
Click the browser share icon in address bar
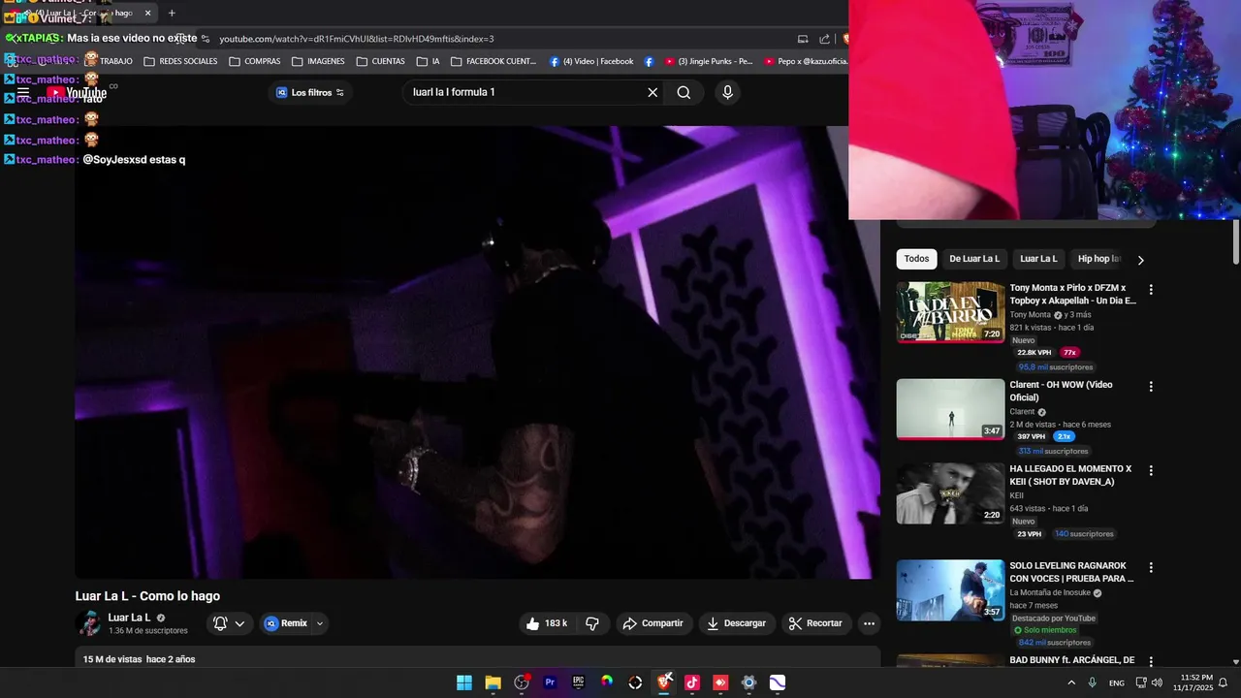824,39
